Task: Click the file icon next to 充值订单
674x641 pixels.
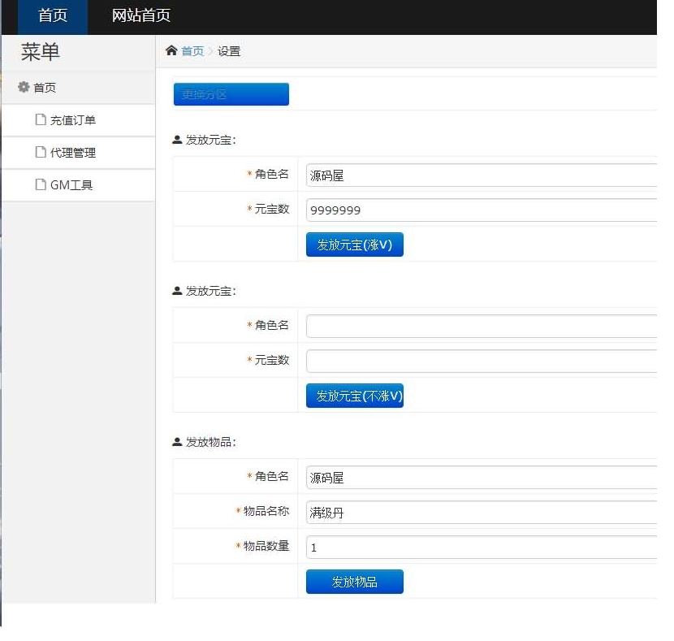Action: (x=41, y=120)
